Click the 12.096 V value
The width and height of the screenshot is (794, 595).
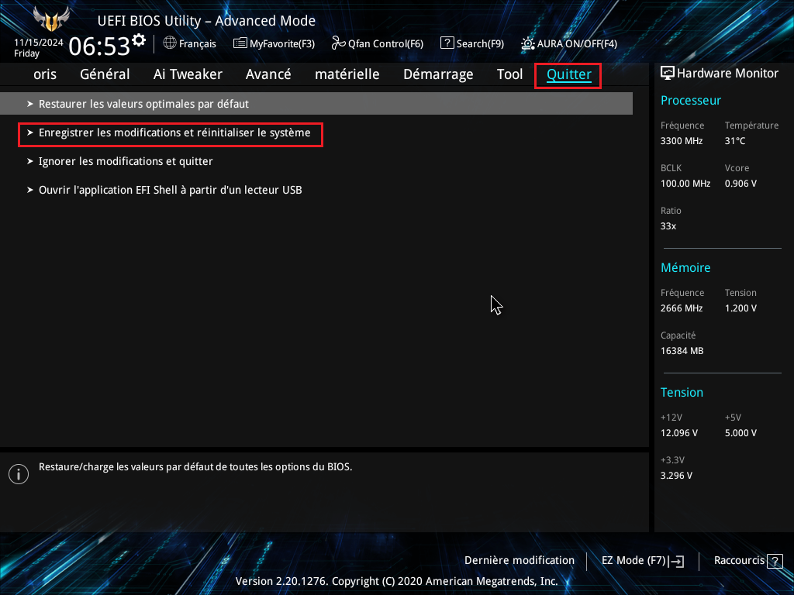[679, 433]
